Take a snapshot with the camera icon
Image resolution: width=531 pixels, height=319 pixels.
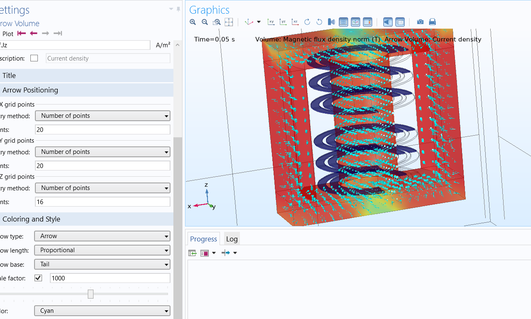point(420,22)
